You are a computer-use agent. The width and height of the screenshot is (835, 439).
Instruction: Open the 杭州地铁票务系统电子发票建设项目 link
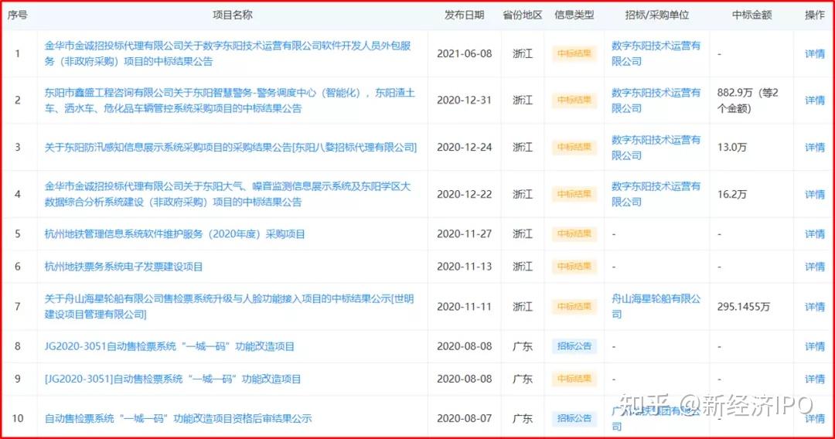(x=124, y=267)
